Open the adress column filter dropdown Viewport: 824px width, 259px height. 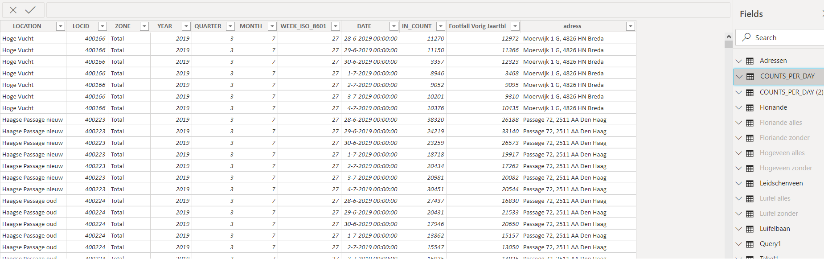pyautogui.click(x=631, y=26)
